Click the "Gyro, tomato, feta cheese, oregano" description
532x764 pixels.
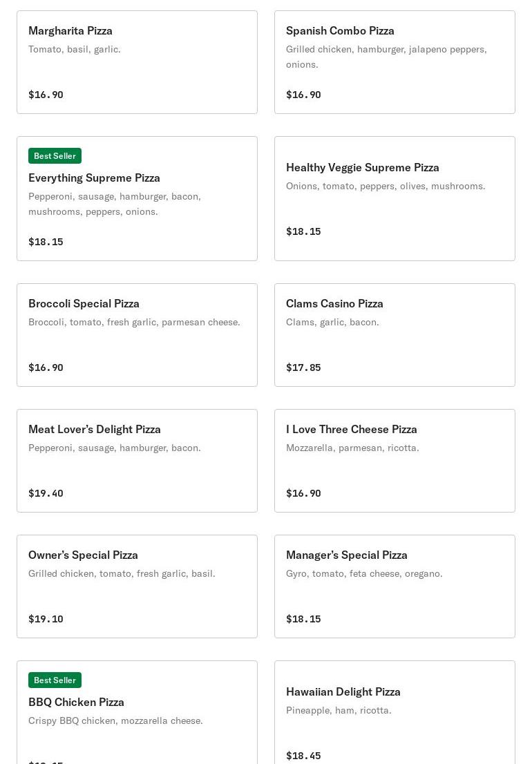[x=364, y=573]
